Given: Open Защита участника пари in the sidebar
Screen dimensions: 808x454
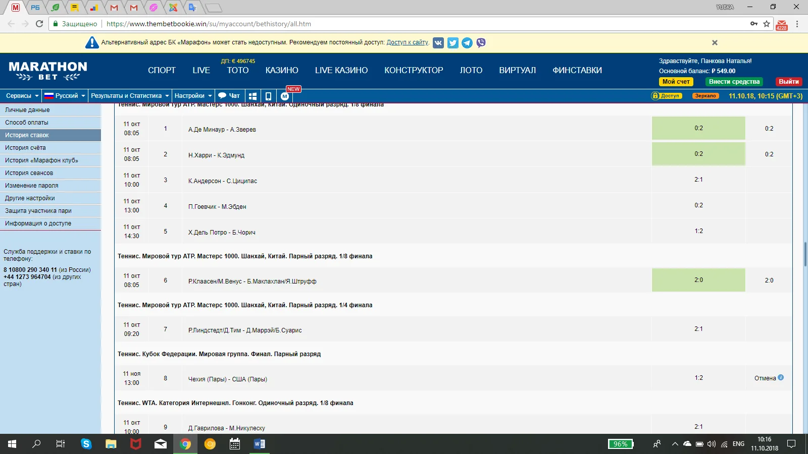Looking at the screenshot, I should pyautogui.click(x=50, y=211).
